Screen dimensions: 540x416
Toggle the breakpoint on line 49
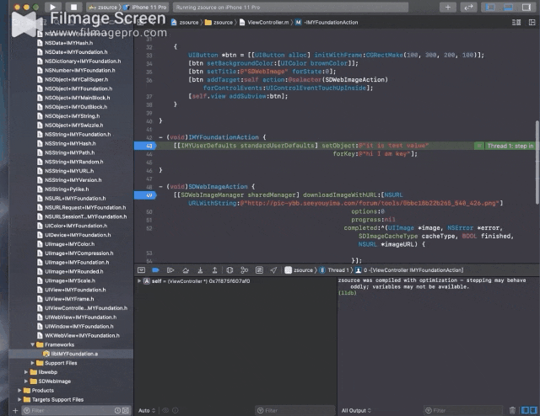145,195
